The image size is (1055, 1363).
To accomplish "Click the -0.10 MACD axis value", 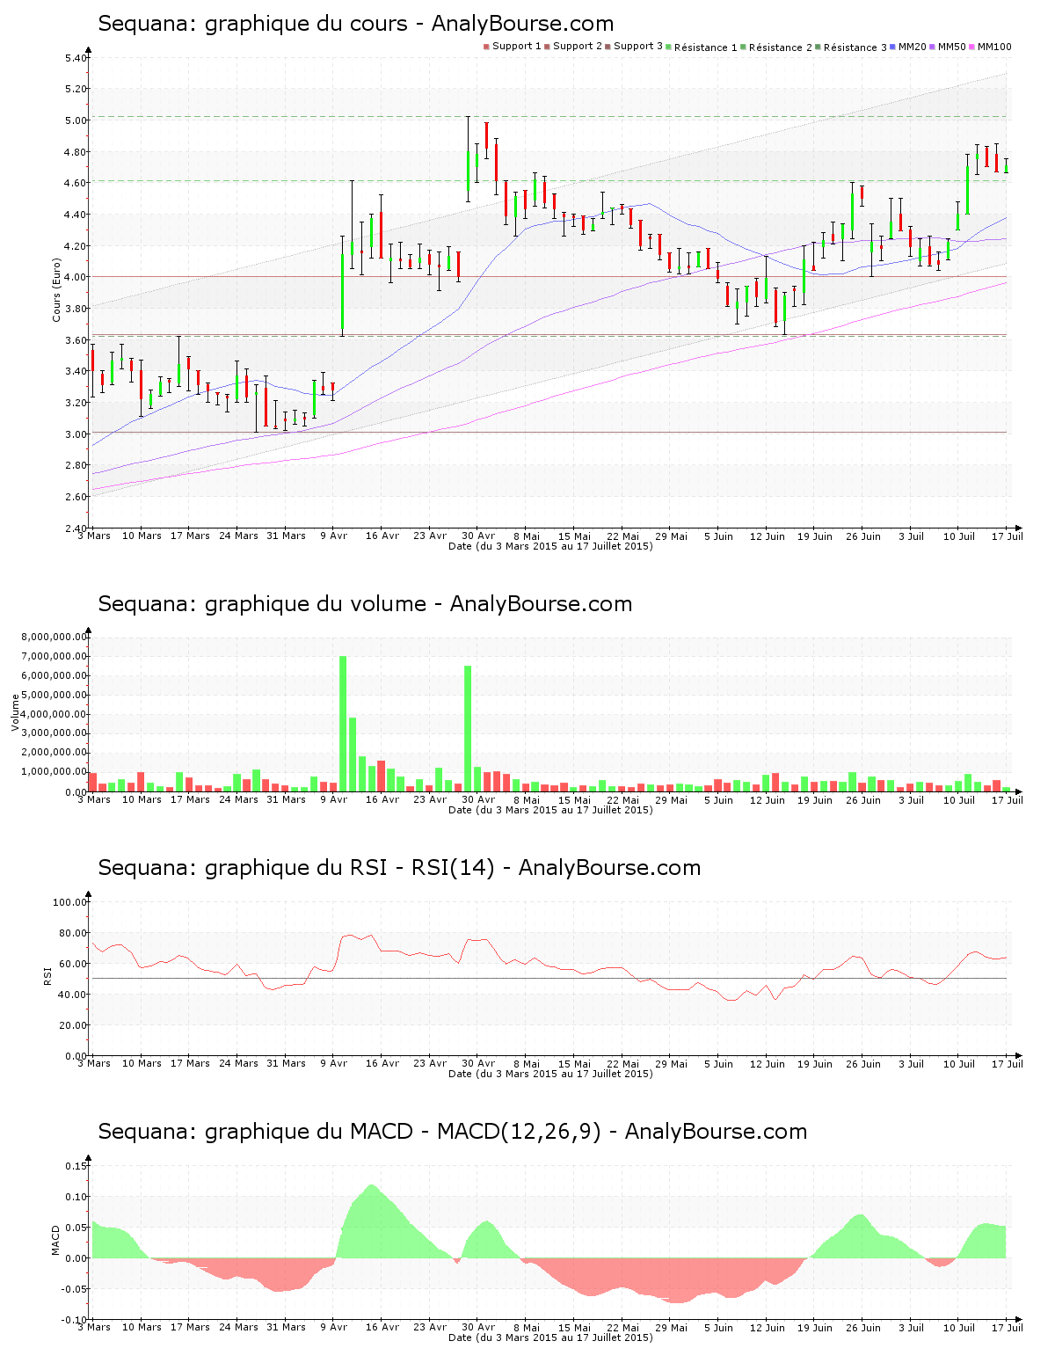I will (75, 1320).
